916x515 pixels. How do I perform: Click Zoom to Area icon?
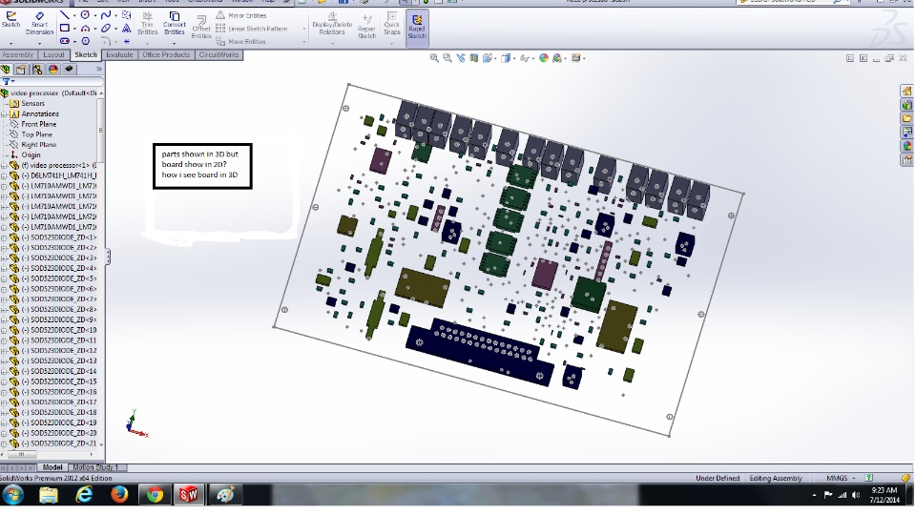tap(448, 58)
